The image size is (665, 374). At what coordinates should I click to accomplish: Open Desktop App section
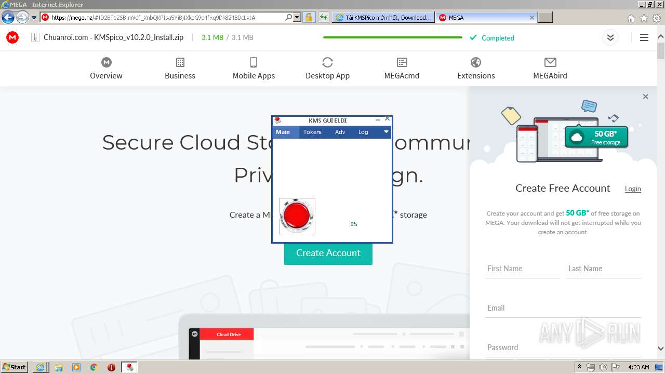click(x=327, y=69)
